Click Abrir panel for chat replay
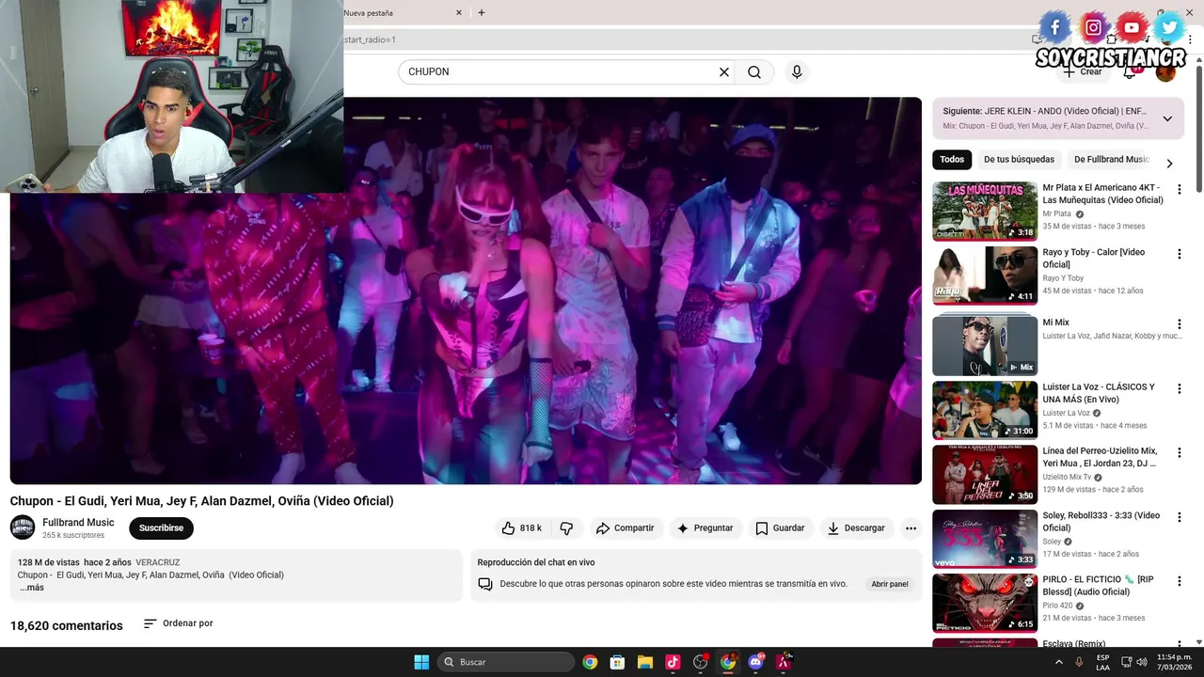 pyautogui.click(x=890, y=584)
